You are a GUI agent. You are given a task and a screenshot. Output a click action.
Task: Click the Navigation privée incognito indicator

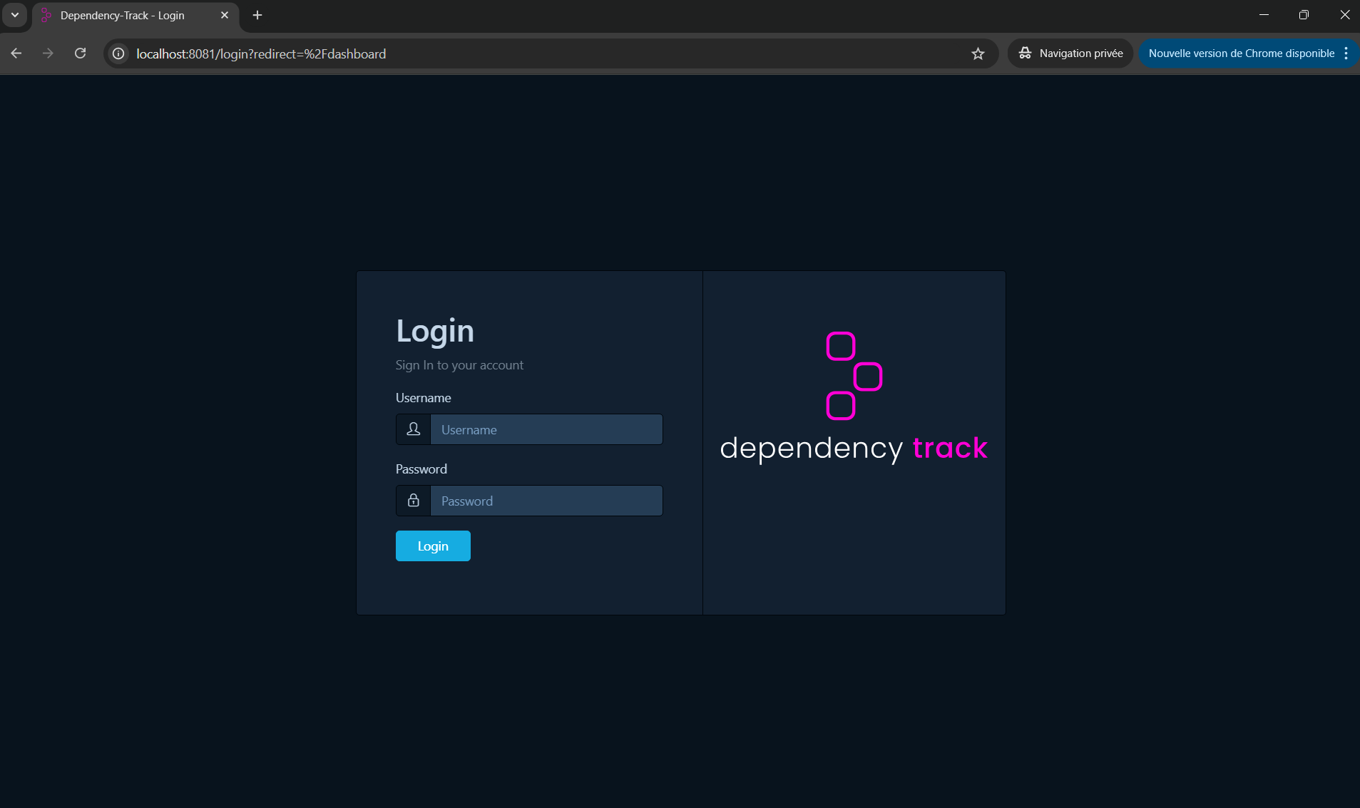point(1070,53)
